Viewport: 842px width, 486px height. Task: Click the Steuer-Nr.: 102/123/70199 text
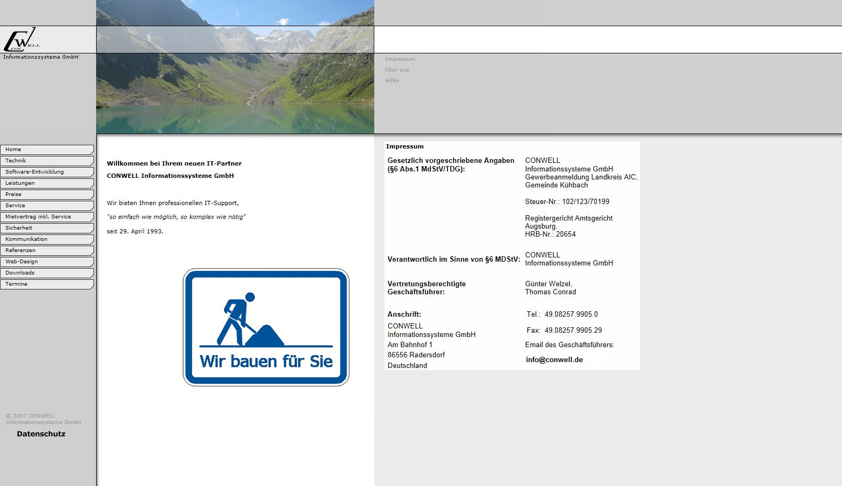coord(567,201)
